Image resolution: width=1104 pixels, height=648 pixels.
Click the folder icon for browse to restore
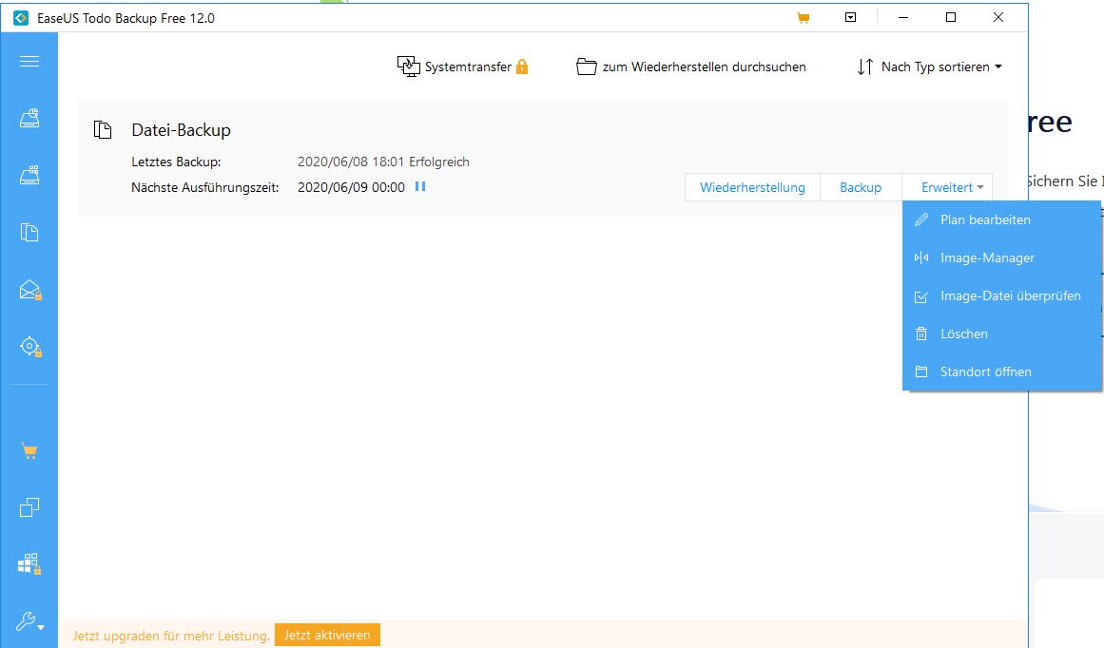(x=587, y=67)
